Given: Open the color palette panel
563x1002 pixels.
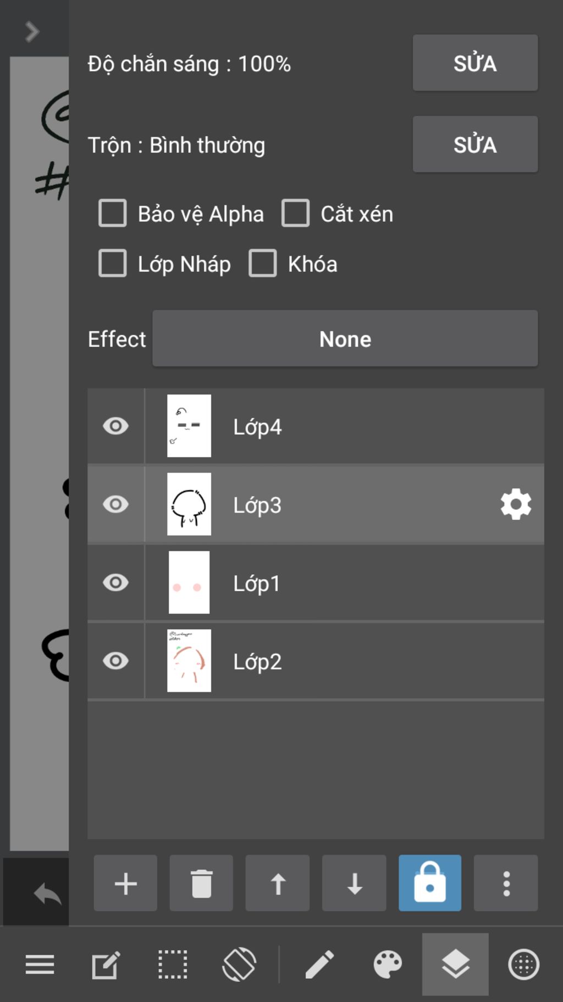Looking at the screenshot, I should [388, 965].
